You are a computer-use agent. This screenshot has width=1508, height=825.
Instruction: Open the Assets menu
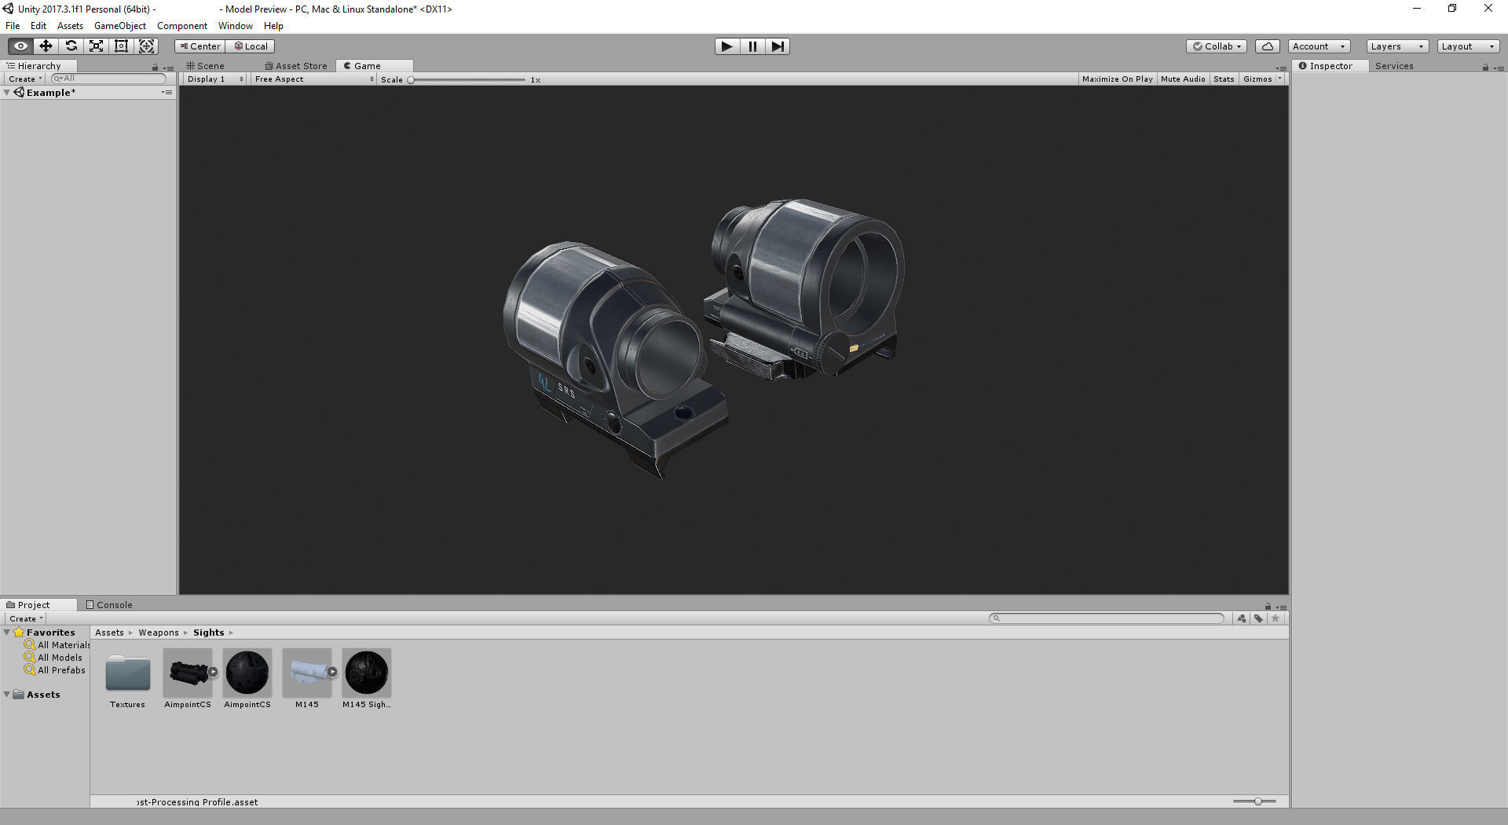70,26
